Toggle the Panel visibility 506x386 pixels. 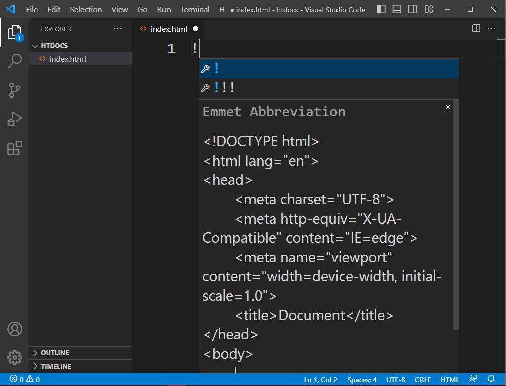[x=398, y=9]
